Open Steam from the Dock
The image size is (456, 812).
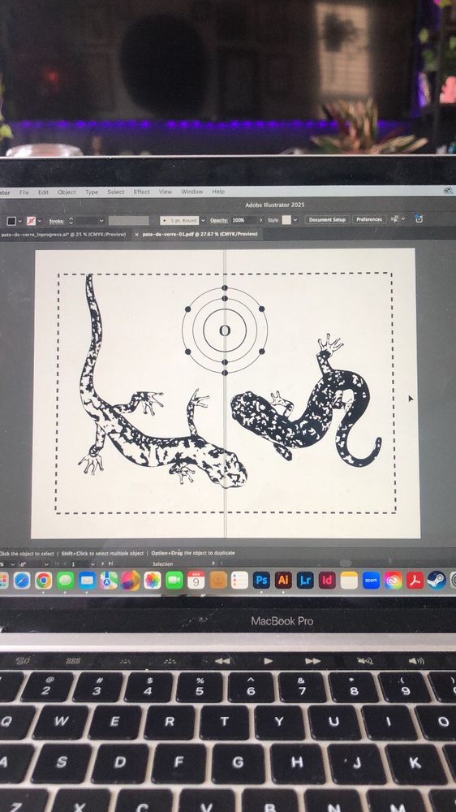click(437, 581)
